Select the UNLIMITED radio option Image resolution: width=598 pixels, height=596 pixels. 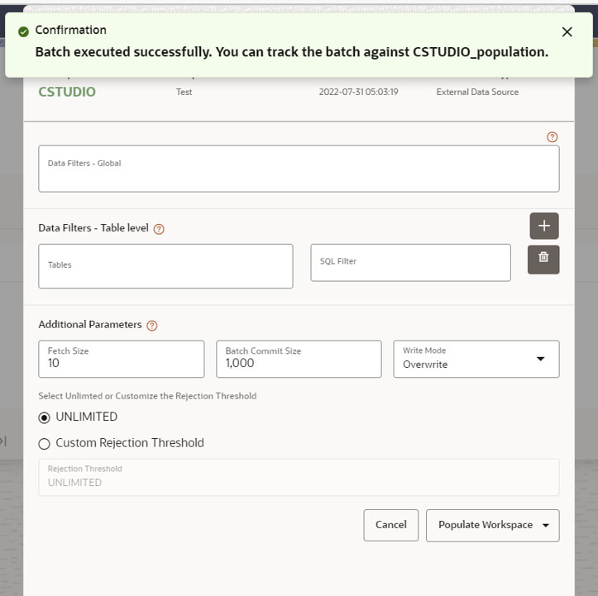[44, 418]
